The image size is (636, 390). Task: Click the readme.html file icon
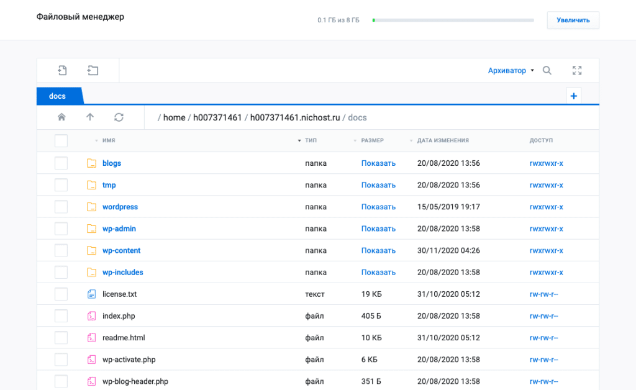pyautogui.click(x=92, y=338)
